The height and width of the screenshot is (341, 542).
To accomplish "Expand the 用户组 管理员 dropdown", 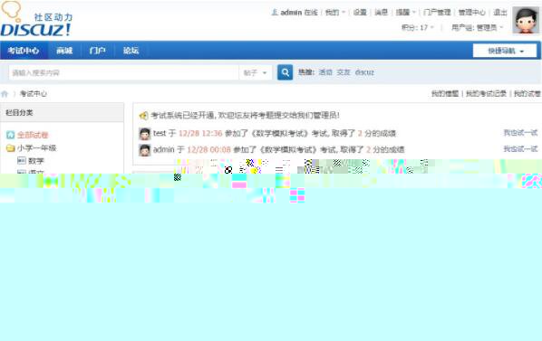I will (x=477, y=27).
